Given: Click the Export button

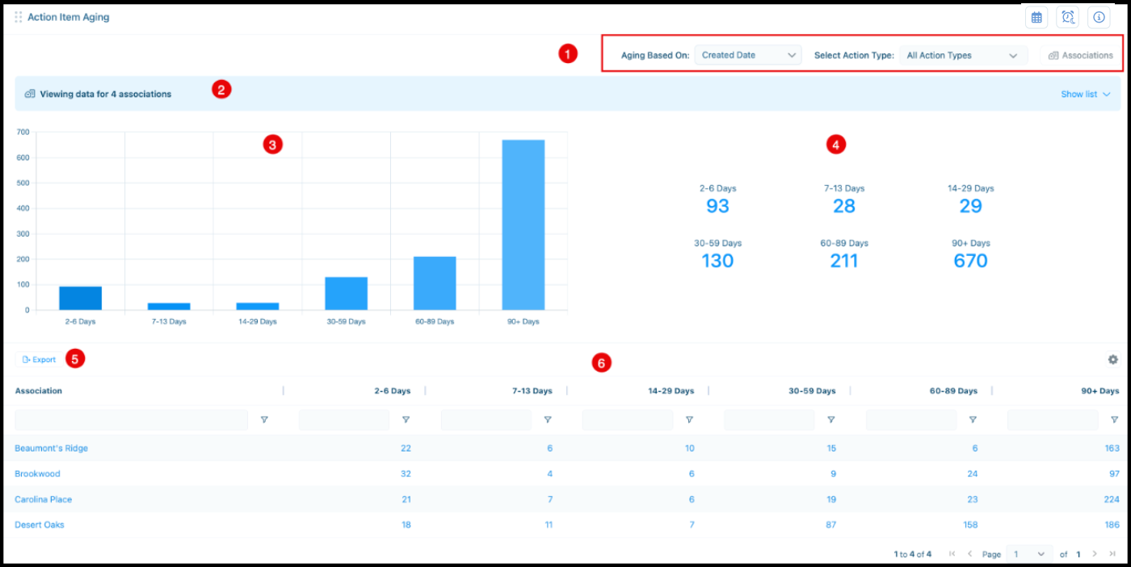Looking at the screenshot, I should tap(40, 359).
